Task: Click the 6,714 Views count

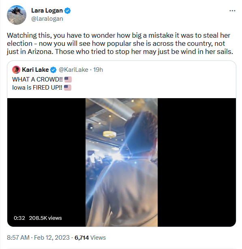Action: [x=90, y=238]
